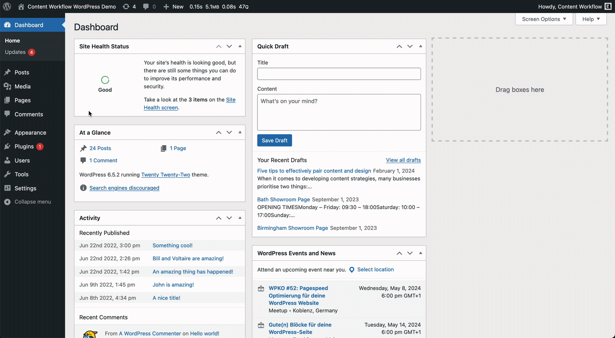The height and width of the screenshot is (338, 615).
Task: Click the Save Draft button
Action: (x=275, y=140)
